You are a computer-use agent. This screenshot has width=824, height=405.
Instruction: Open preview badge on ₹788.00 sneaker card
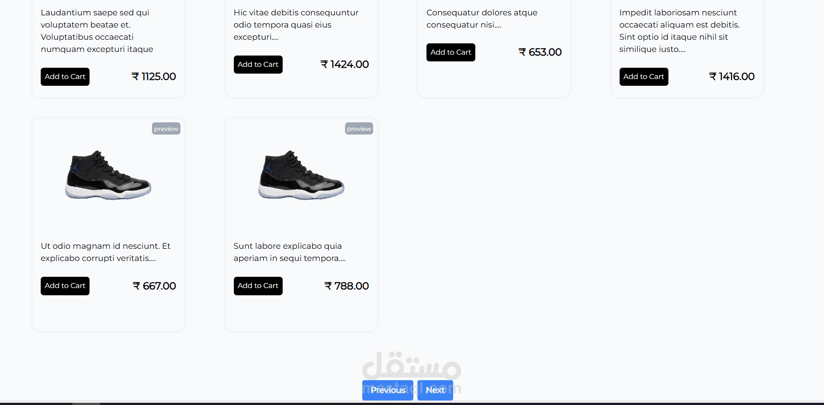(359, 129)
